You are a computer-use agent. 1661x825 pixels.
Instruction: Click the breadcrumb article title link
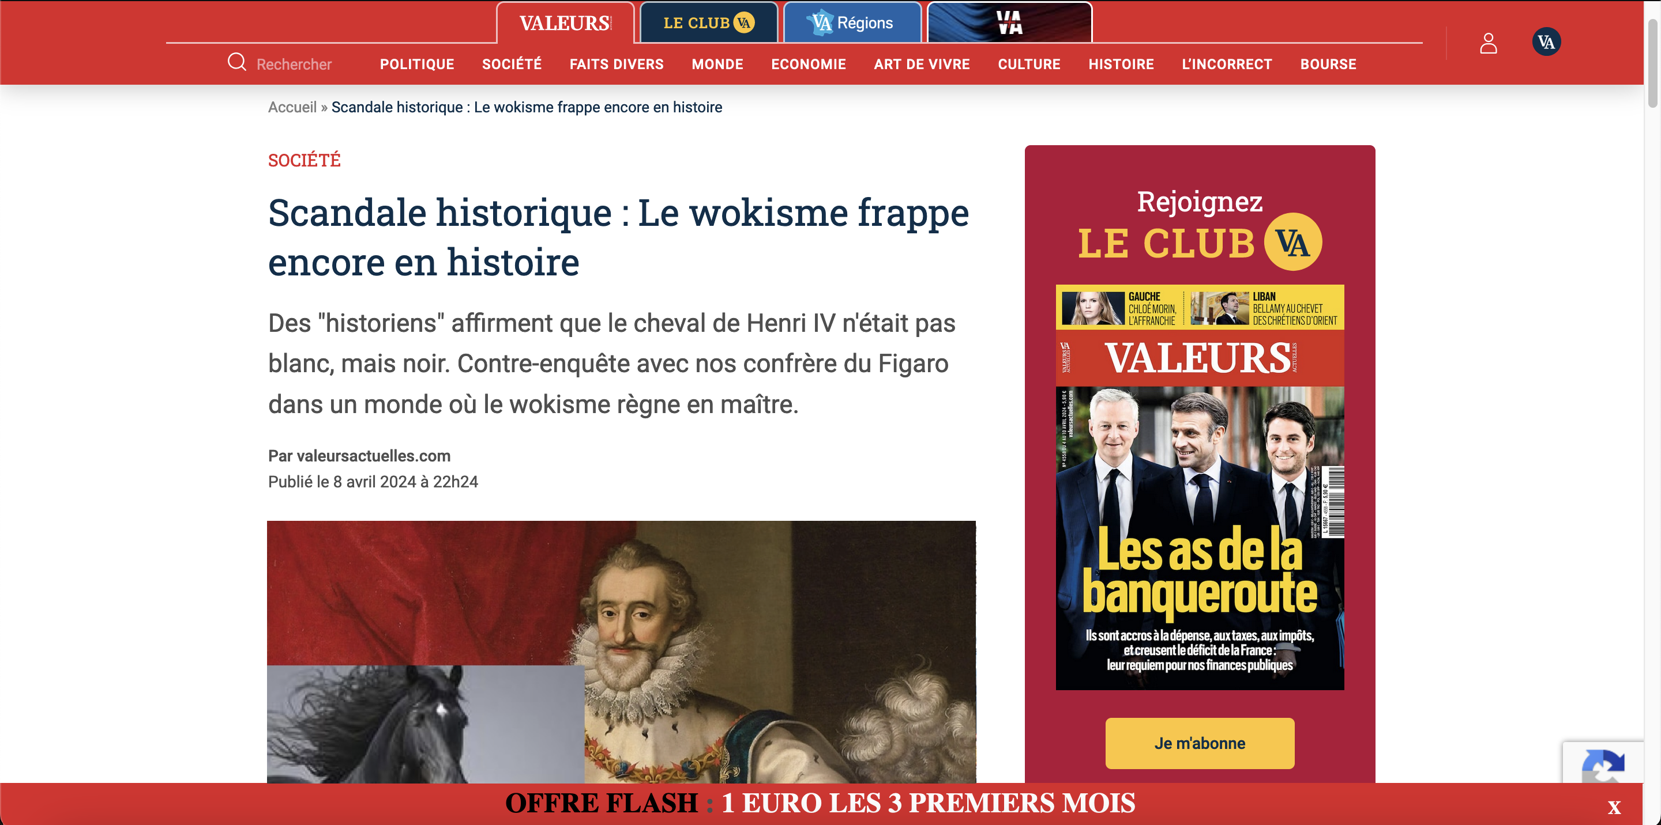click(526, 107)
